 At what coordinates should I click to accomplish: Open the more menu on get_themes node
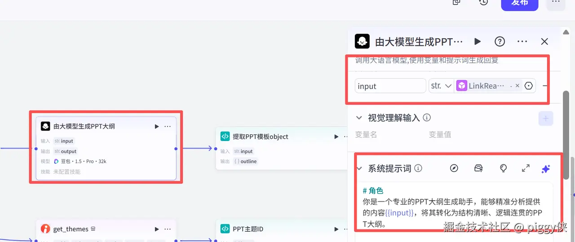pyautogui.click(x=168, y=229)
